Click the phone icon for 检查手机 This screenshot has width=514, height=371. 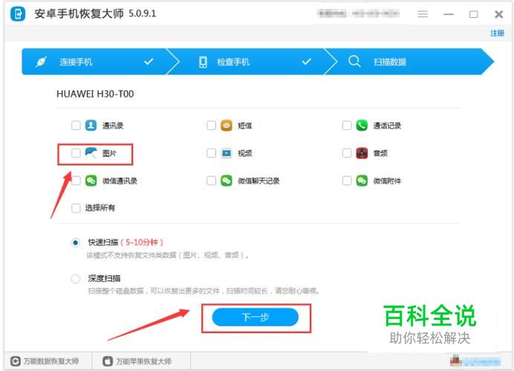(204, 62)
